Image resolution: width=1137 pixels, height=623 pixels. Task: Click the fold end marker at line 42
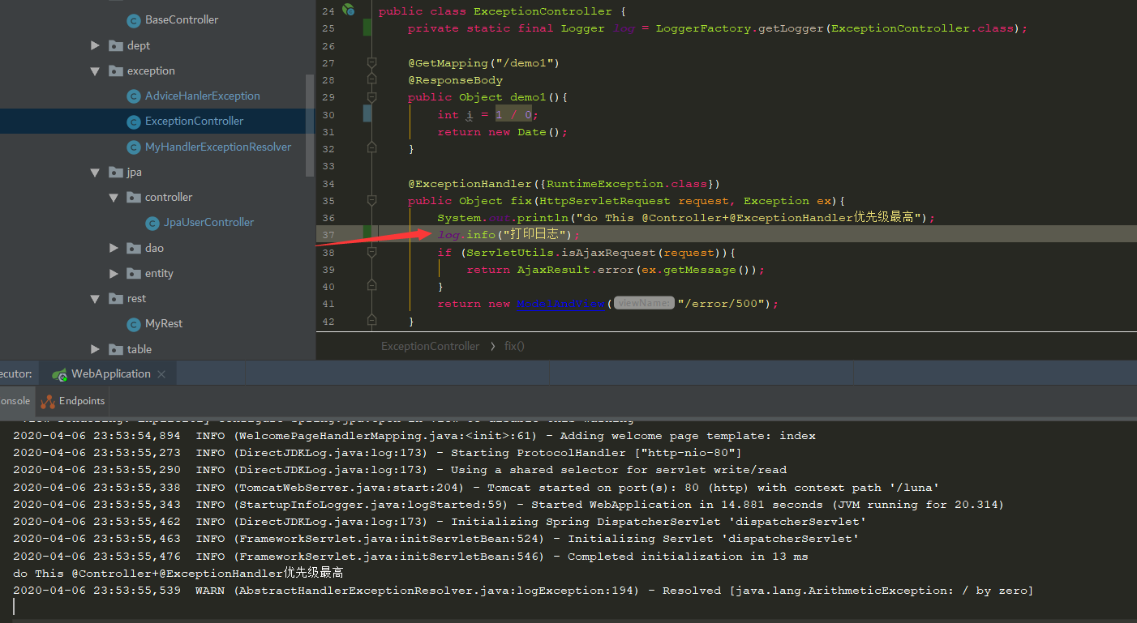(x=371, y=321)
